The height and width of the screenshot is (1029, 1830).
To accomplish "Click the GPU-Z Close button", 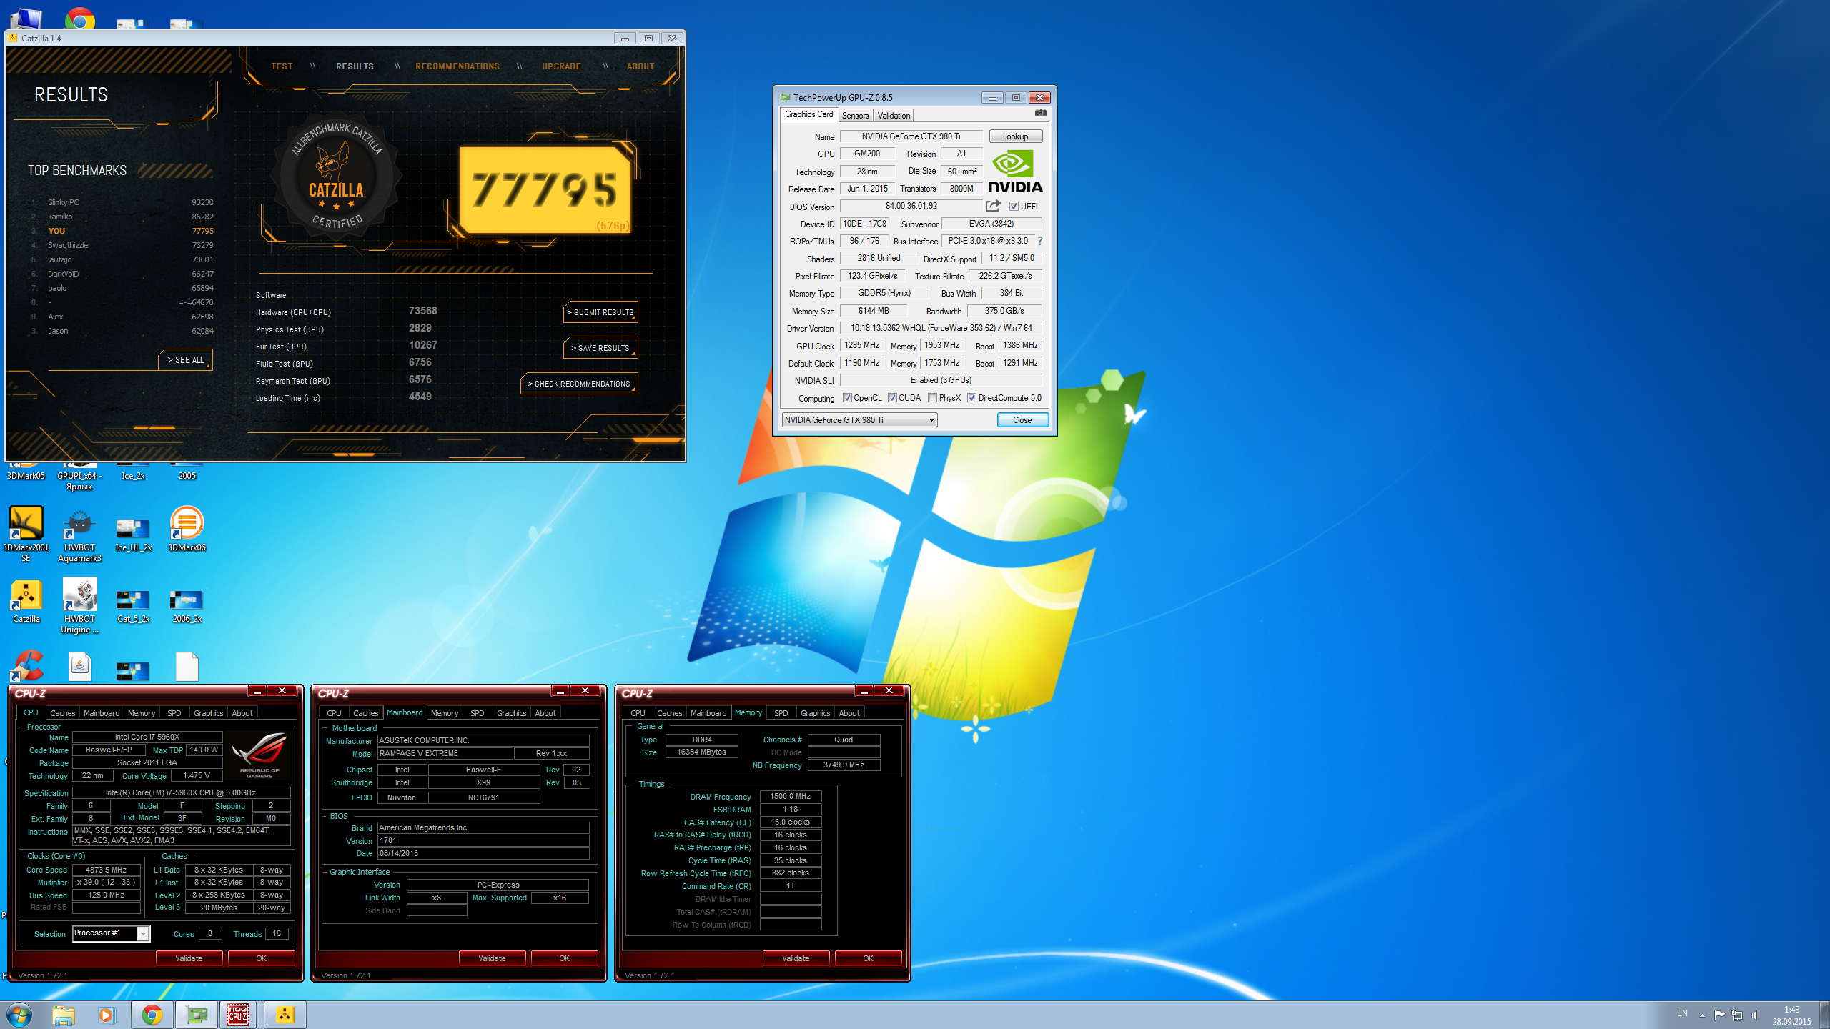I will point(1022,420).
